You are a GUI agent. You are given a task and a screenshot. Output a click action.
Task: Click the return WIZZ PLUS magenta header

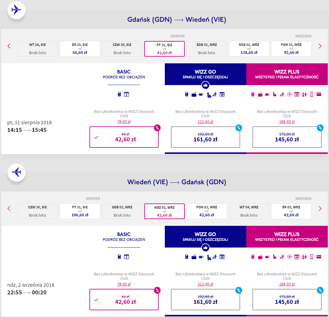(x=287, y=237)
